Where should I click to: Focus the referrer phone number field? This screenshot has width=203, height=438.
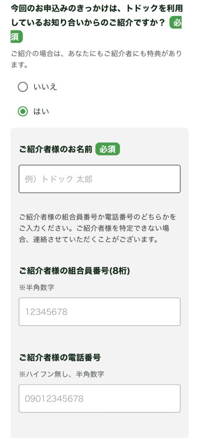point(99,398)
